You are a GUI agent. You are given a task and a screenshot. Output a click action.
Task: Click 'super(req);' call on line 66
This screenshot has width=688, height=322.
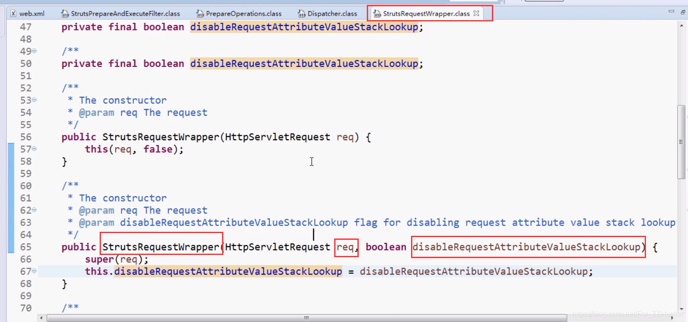[117, 259]
